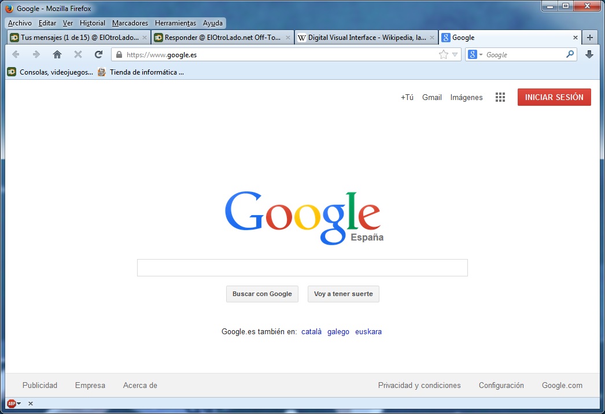Screen dimensions: 605x414
Task: Open the Marcadores menu
Action: [x=130, y=23]
